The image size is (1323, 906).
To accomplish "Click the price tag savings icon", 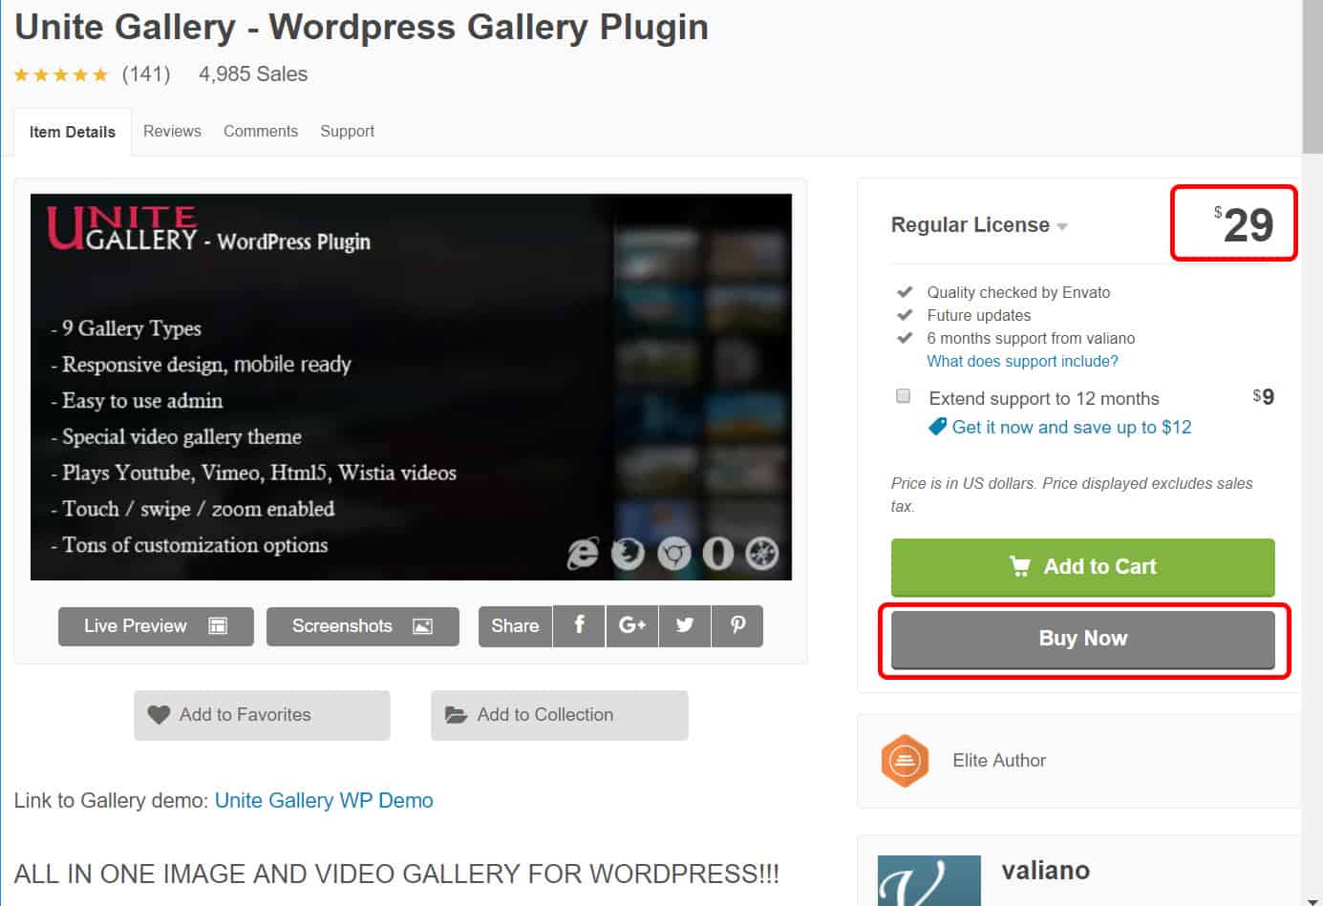I will [938, 427].
